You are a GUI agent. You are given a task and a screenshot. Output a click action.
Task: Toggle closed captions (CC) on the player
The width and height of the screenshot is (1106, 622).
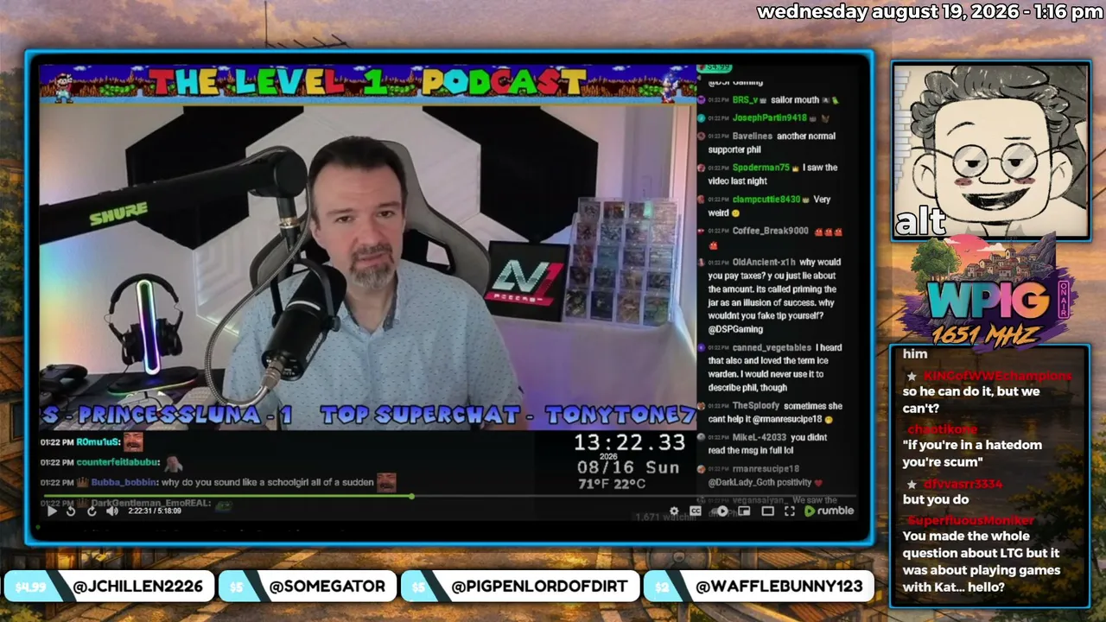click(x=695, y=511)
